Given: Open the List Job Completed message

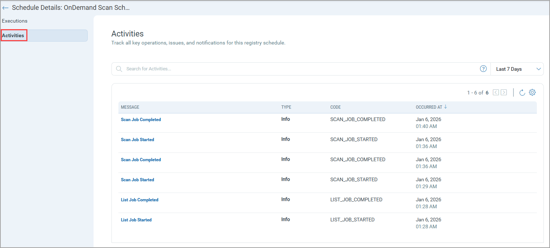Looking at the screenshot, I should pyautogui.click(x=140, y=200).
